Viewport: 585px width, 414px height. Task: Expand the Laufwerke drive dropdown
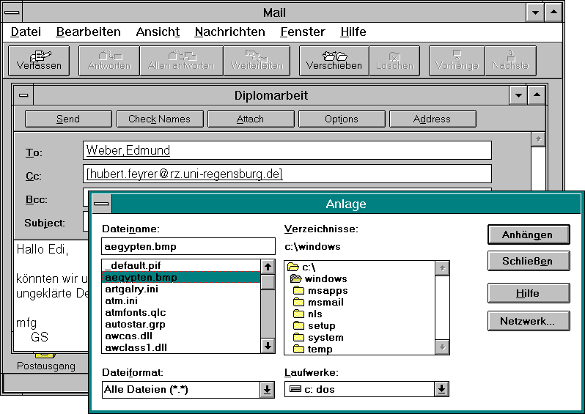coord(441,390)
